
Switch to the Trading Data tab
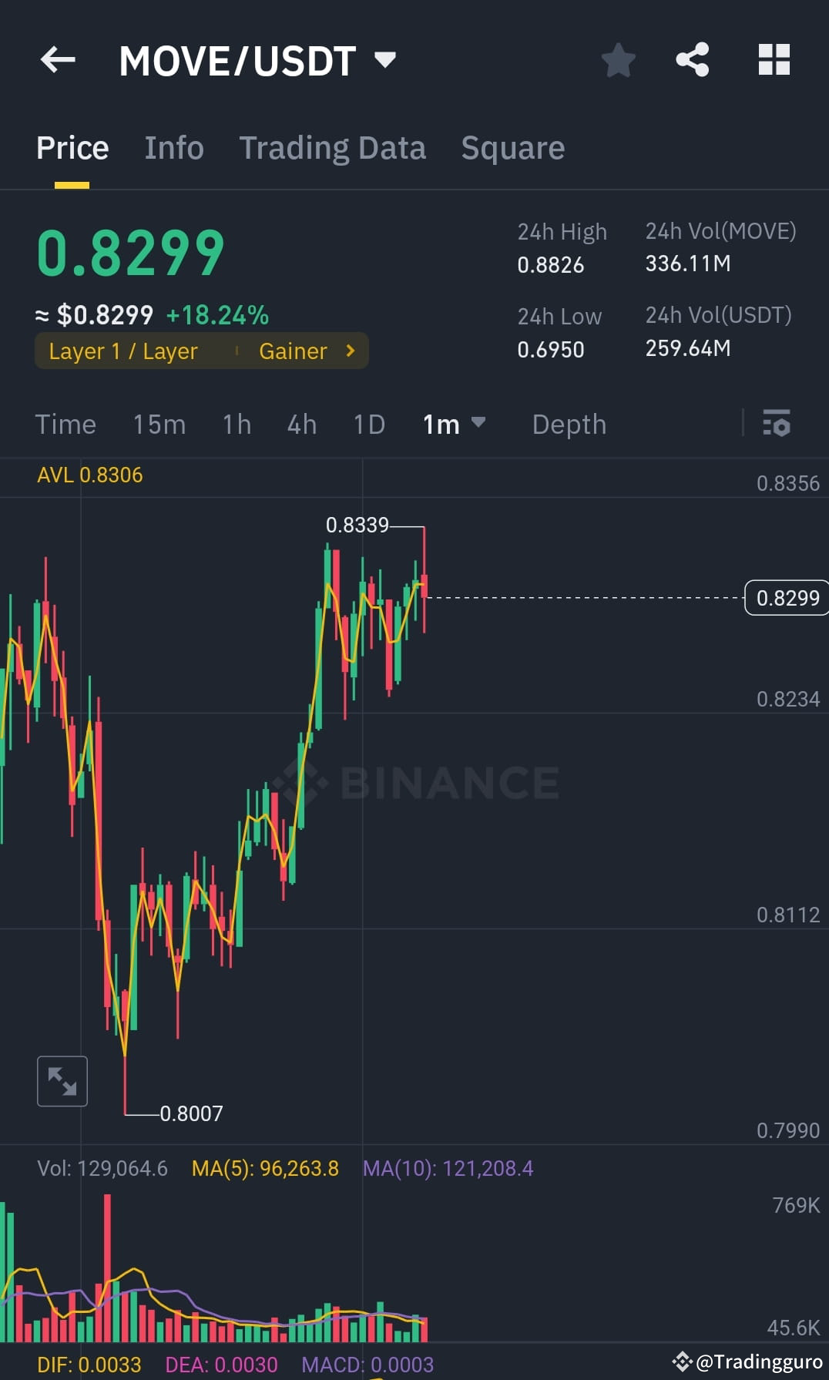[333, 147]
